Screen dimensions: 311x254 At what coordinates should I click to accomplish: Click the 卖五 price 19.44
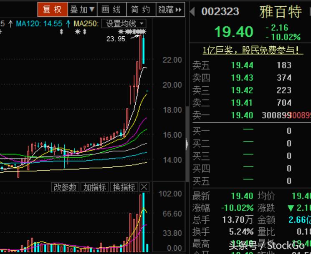(242, 65)
